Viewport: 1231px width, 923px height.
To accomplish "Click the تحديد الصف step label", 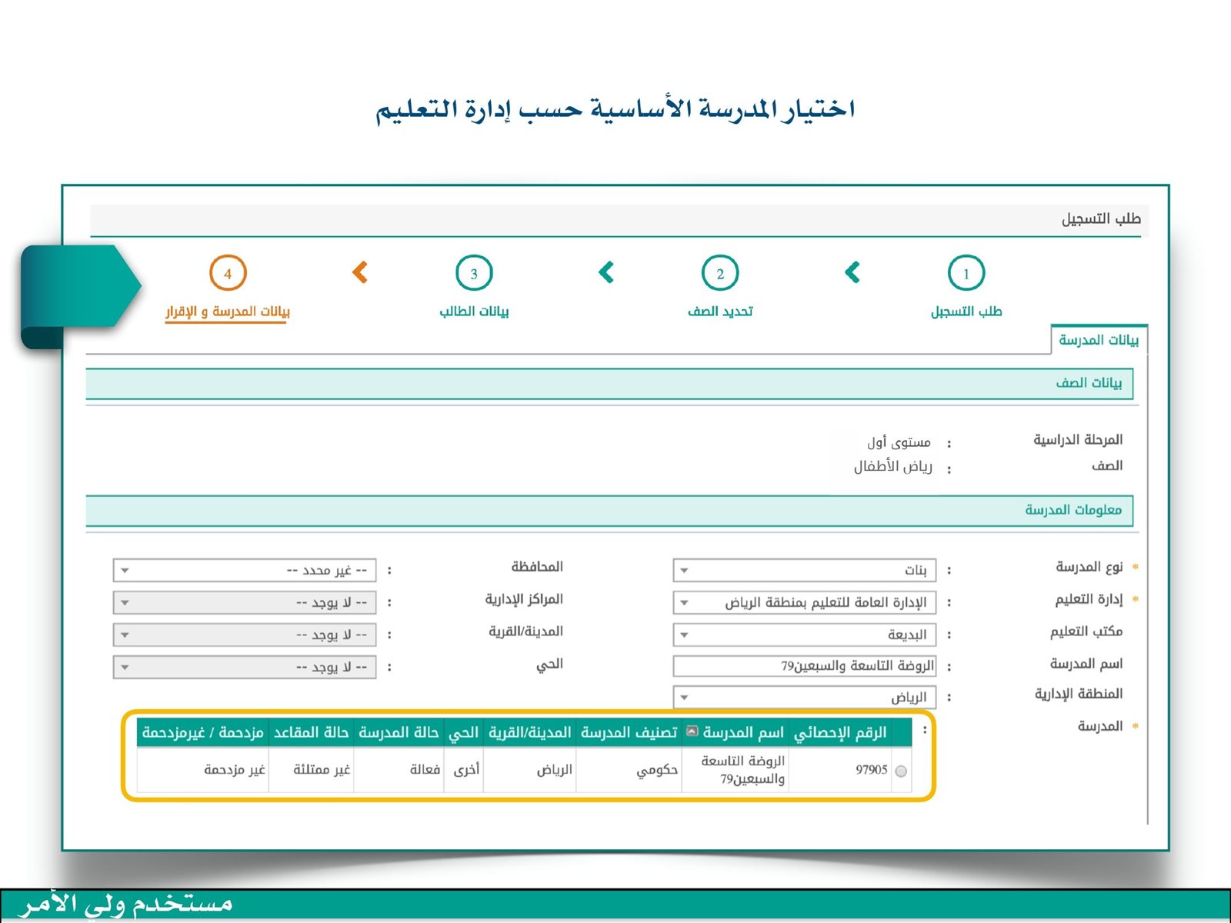I will pyautogui.click(x=720, y=312).
